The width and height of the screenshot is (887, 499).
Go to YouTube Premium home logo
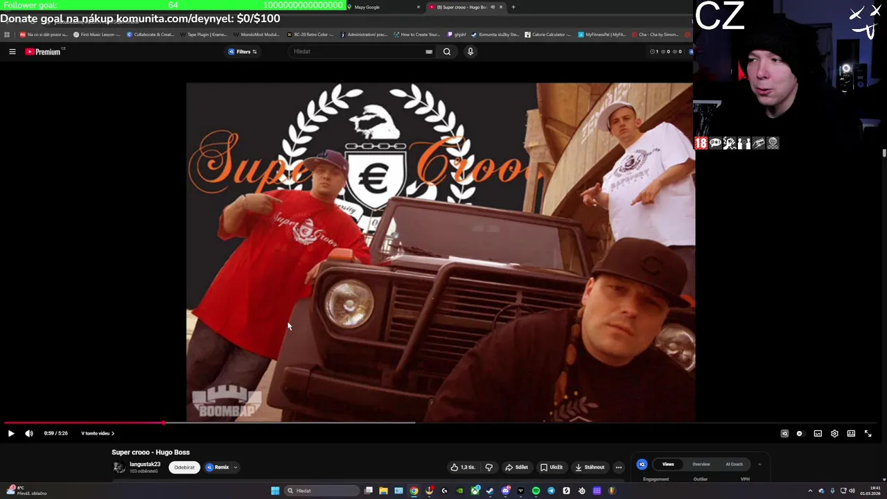(x=44, y=51)
